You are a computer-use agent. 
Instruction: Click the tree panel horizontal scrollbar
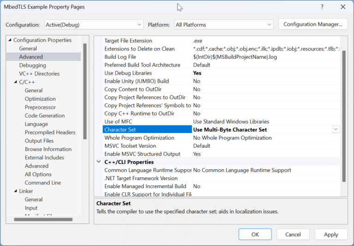coord(43,219)
